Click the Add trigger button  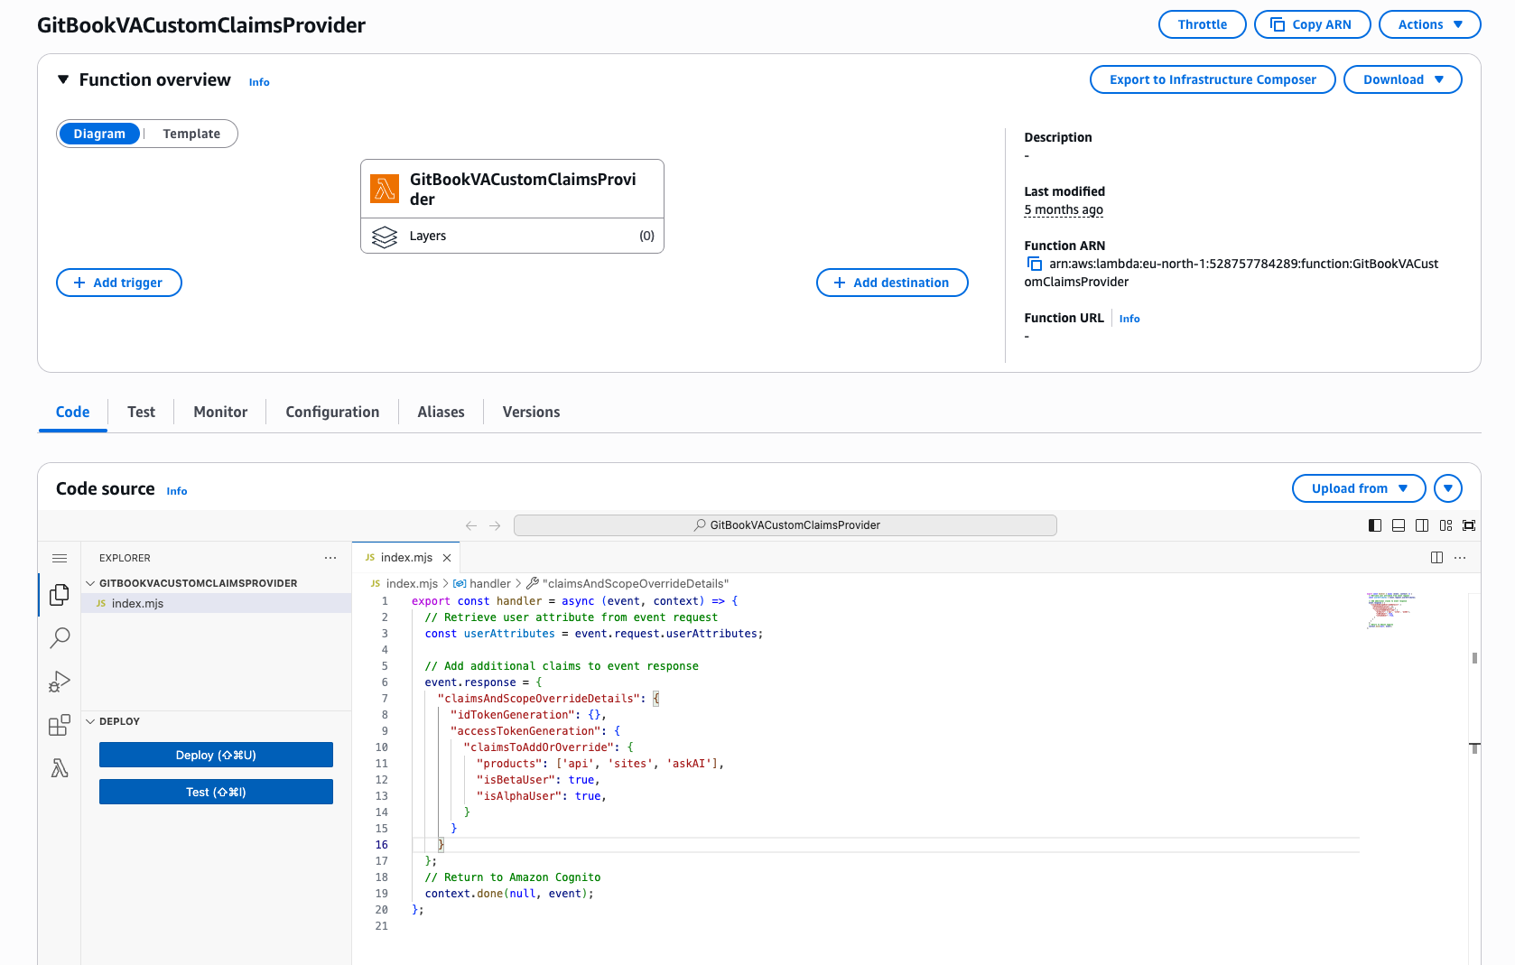119,283
